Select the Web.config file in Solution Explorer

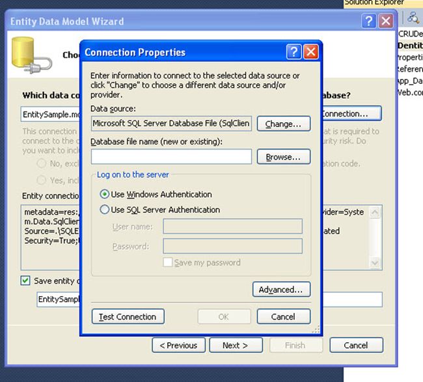click(410, 92)
